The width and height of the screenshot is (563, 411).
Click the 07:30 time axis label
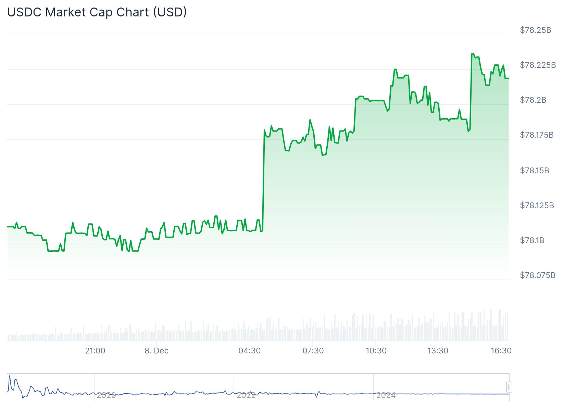pos(313,351)
